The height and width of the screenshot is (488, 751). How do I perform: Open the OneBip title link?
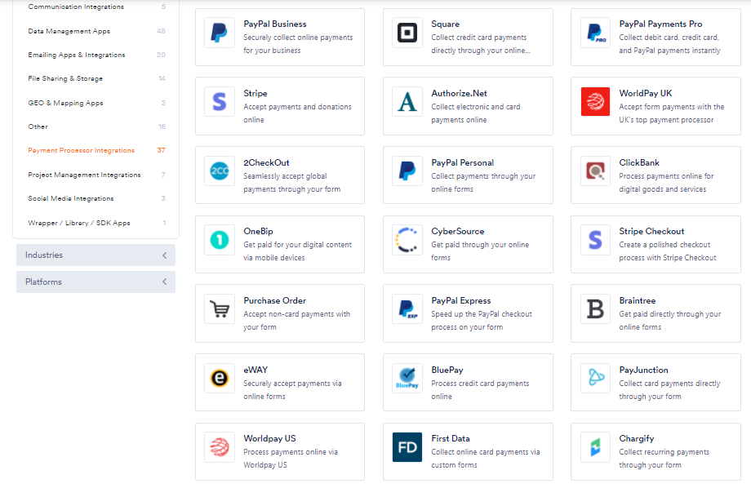click(x=258, y=231)
